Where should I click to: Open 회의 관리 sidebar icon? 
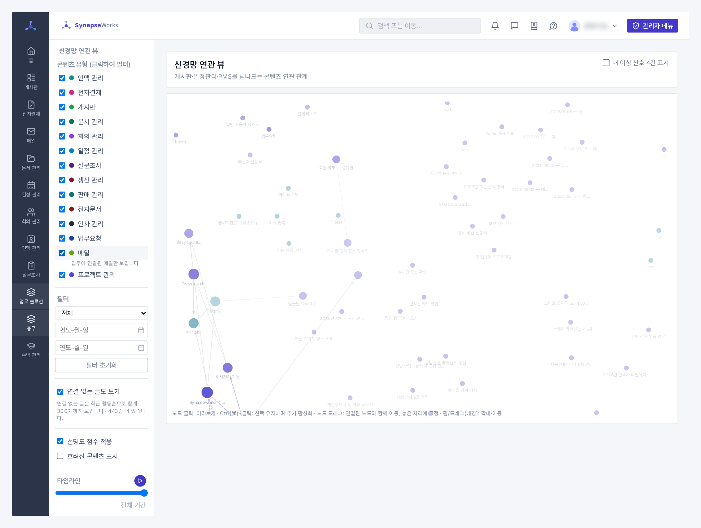(31, 216)
